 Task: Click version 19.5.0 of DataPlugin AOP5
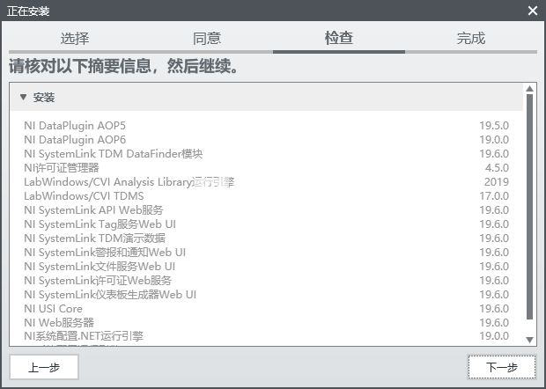click(494, 125)
